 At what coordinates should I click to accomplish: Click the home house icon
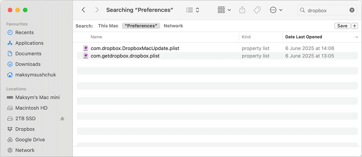click(x=10, y=75)
